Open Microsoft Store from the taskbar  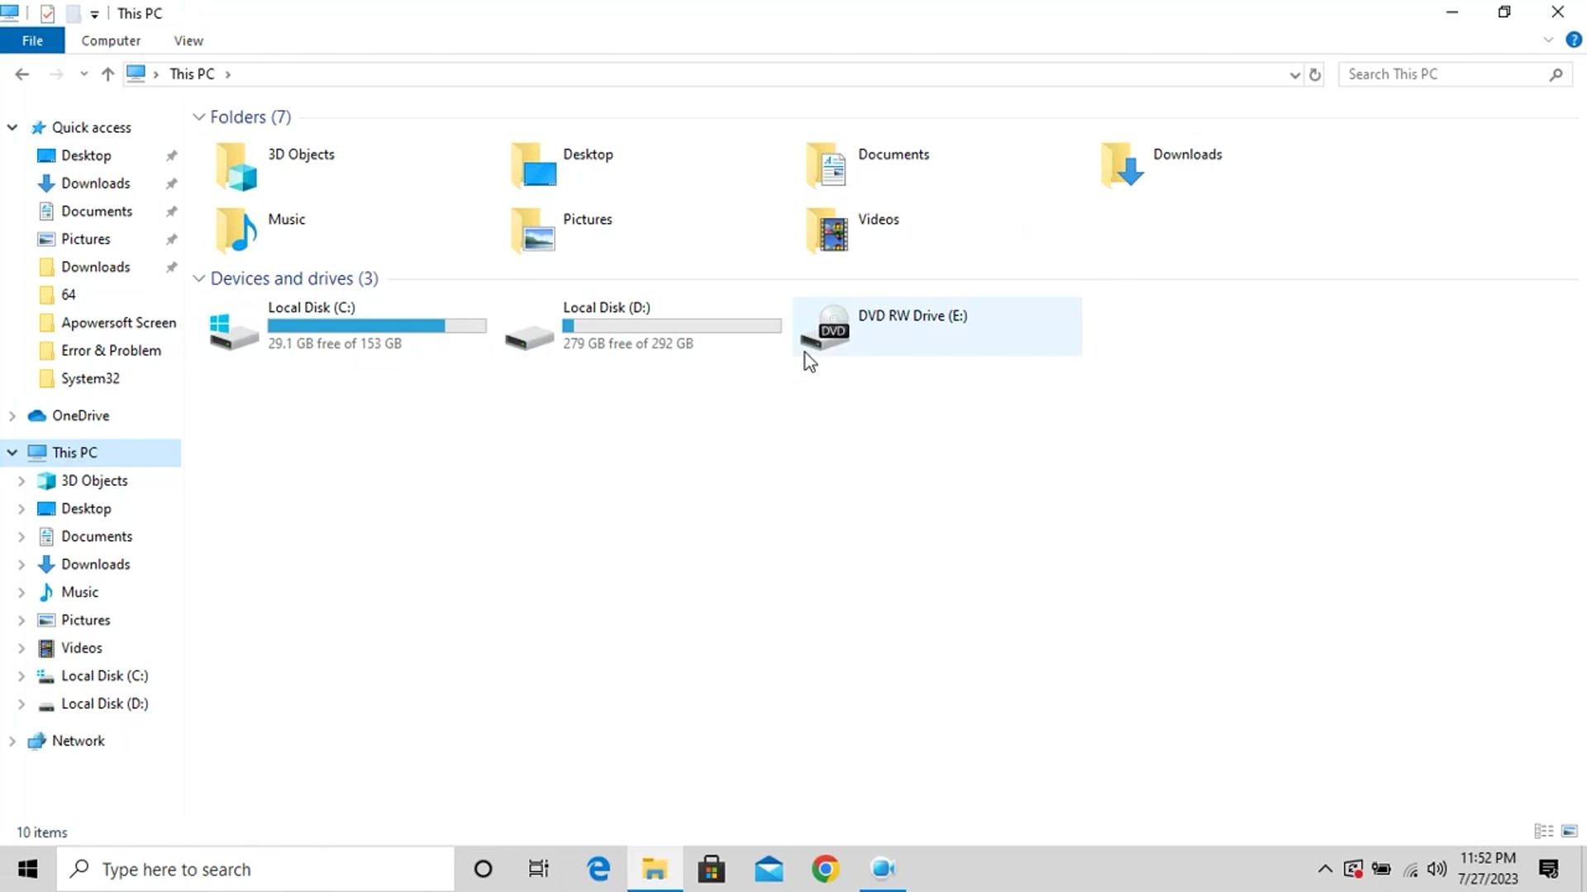click(x=712, y=869)
